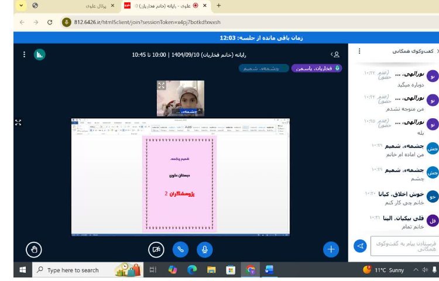
Task: Click the microphone permission icon in address bar
Action: (67, 22)
